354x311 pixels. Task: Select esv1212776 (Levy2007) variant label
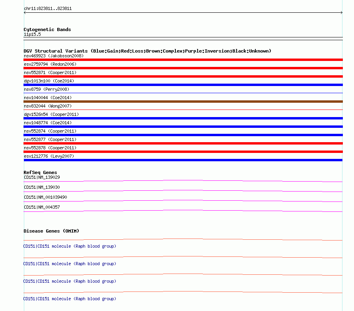click(49, 156)
